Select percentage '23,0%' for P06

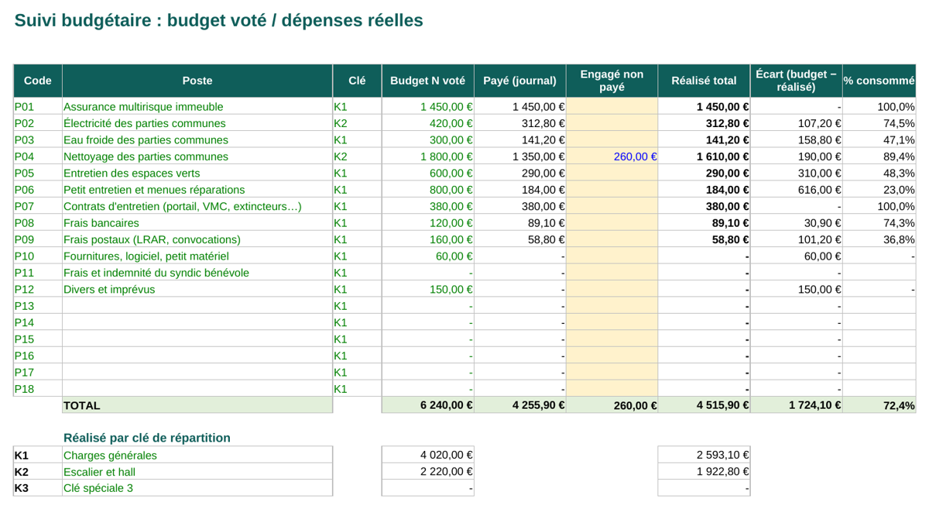[879, 190]
